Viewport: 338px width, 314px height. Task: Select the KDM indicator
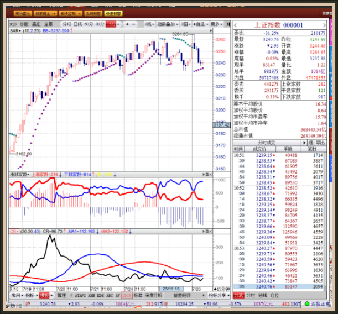(x=101, y=295)
